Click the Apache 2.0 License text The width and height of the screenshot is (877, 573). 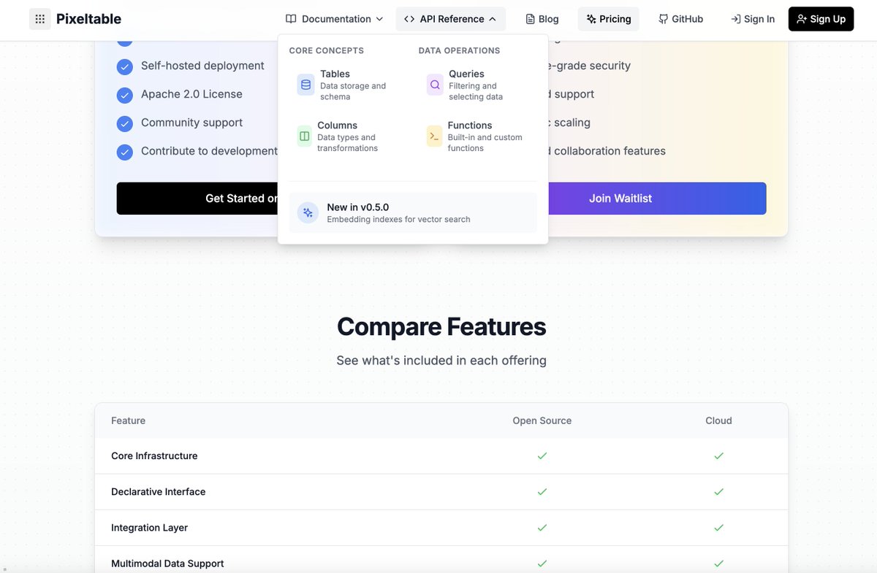click(191, 94)
